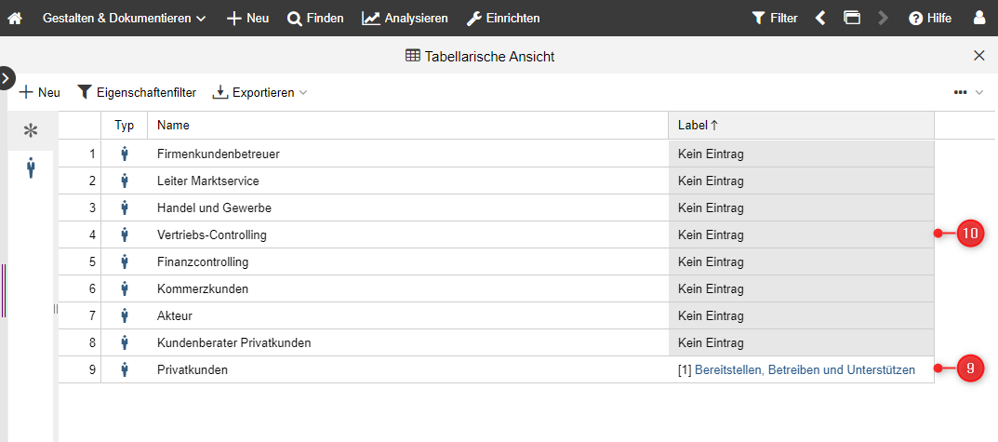
Task: Open the Hilfe help menu
Action: coord(930,19)
